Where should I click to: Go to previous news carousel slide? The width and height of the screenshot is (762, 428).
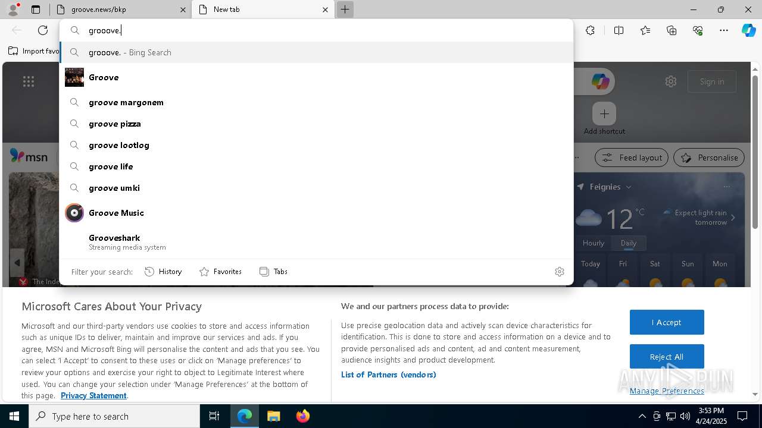(x=17, y=262)
